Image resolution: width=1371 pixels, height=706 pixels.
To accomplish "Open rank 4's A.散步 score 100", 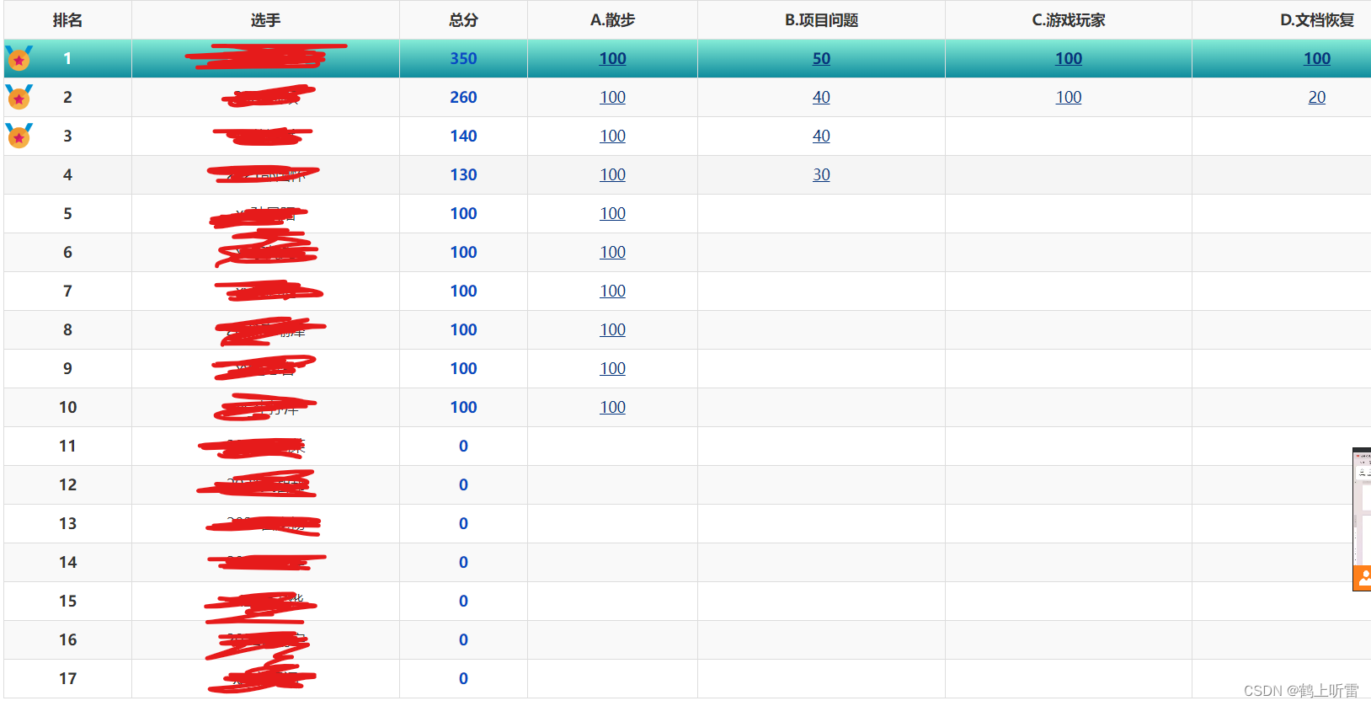I will coord(612,174).
